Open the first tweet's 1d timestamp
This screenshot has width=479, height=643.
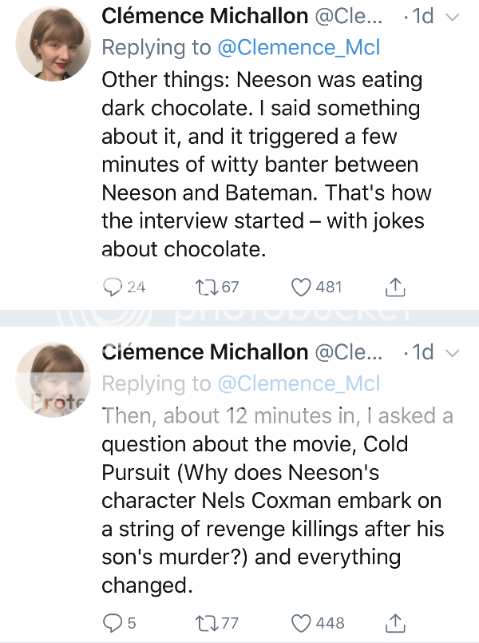[x=422, y=18]
